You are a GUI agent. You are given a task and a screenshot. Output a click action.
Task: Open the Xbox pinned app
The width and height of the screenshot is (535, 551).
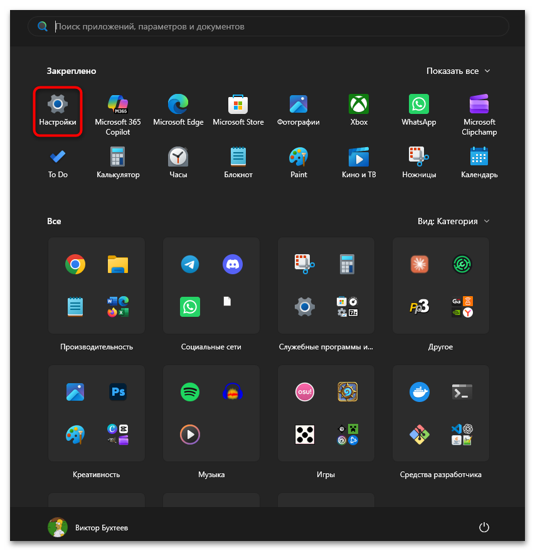point(359,110)
